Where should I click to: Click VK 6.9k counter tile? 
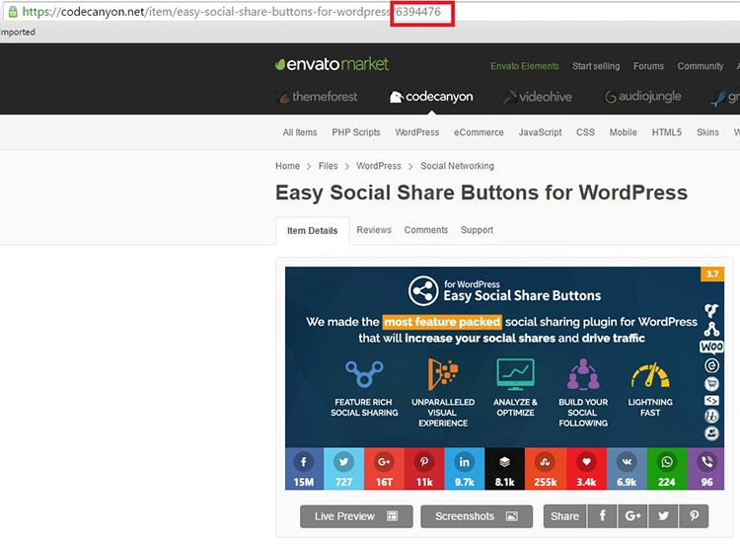pyautogui.click(x=627, y=469)
